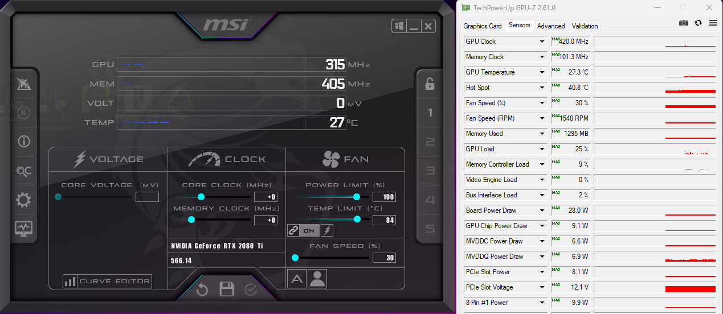Select Afterburner profile slot 4
Viewport: 723px width, 314px height.
[430, 200]
